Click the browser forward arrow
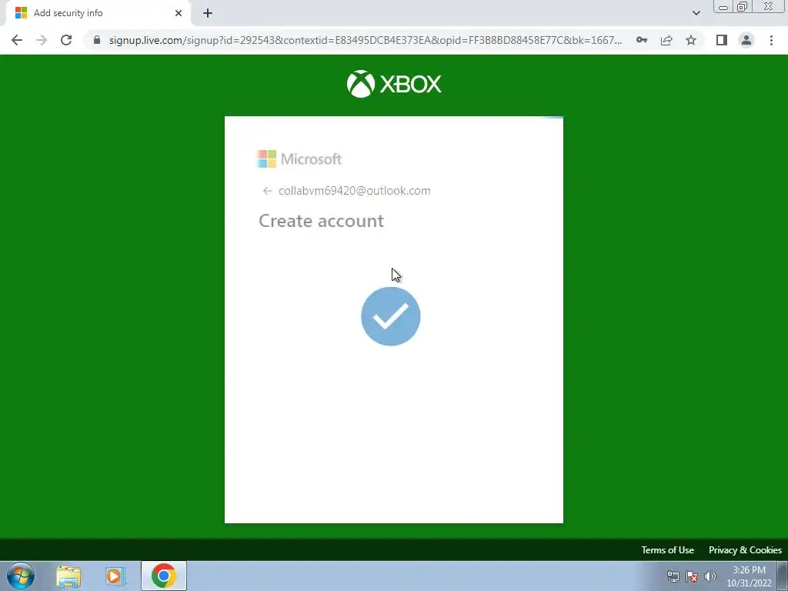 coord(42,40)
